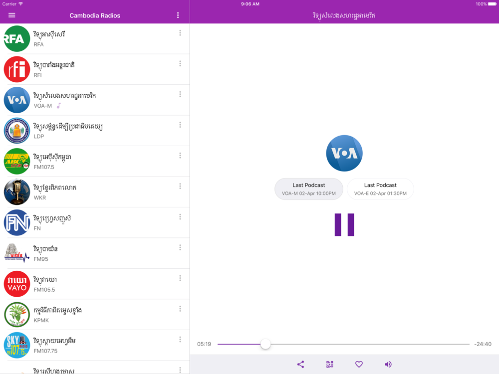
Task: Open options for the FM107.5 ABC station
Action: point(180,156)
